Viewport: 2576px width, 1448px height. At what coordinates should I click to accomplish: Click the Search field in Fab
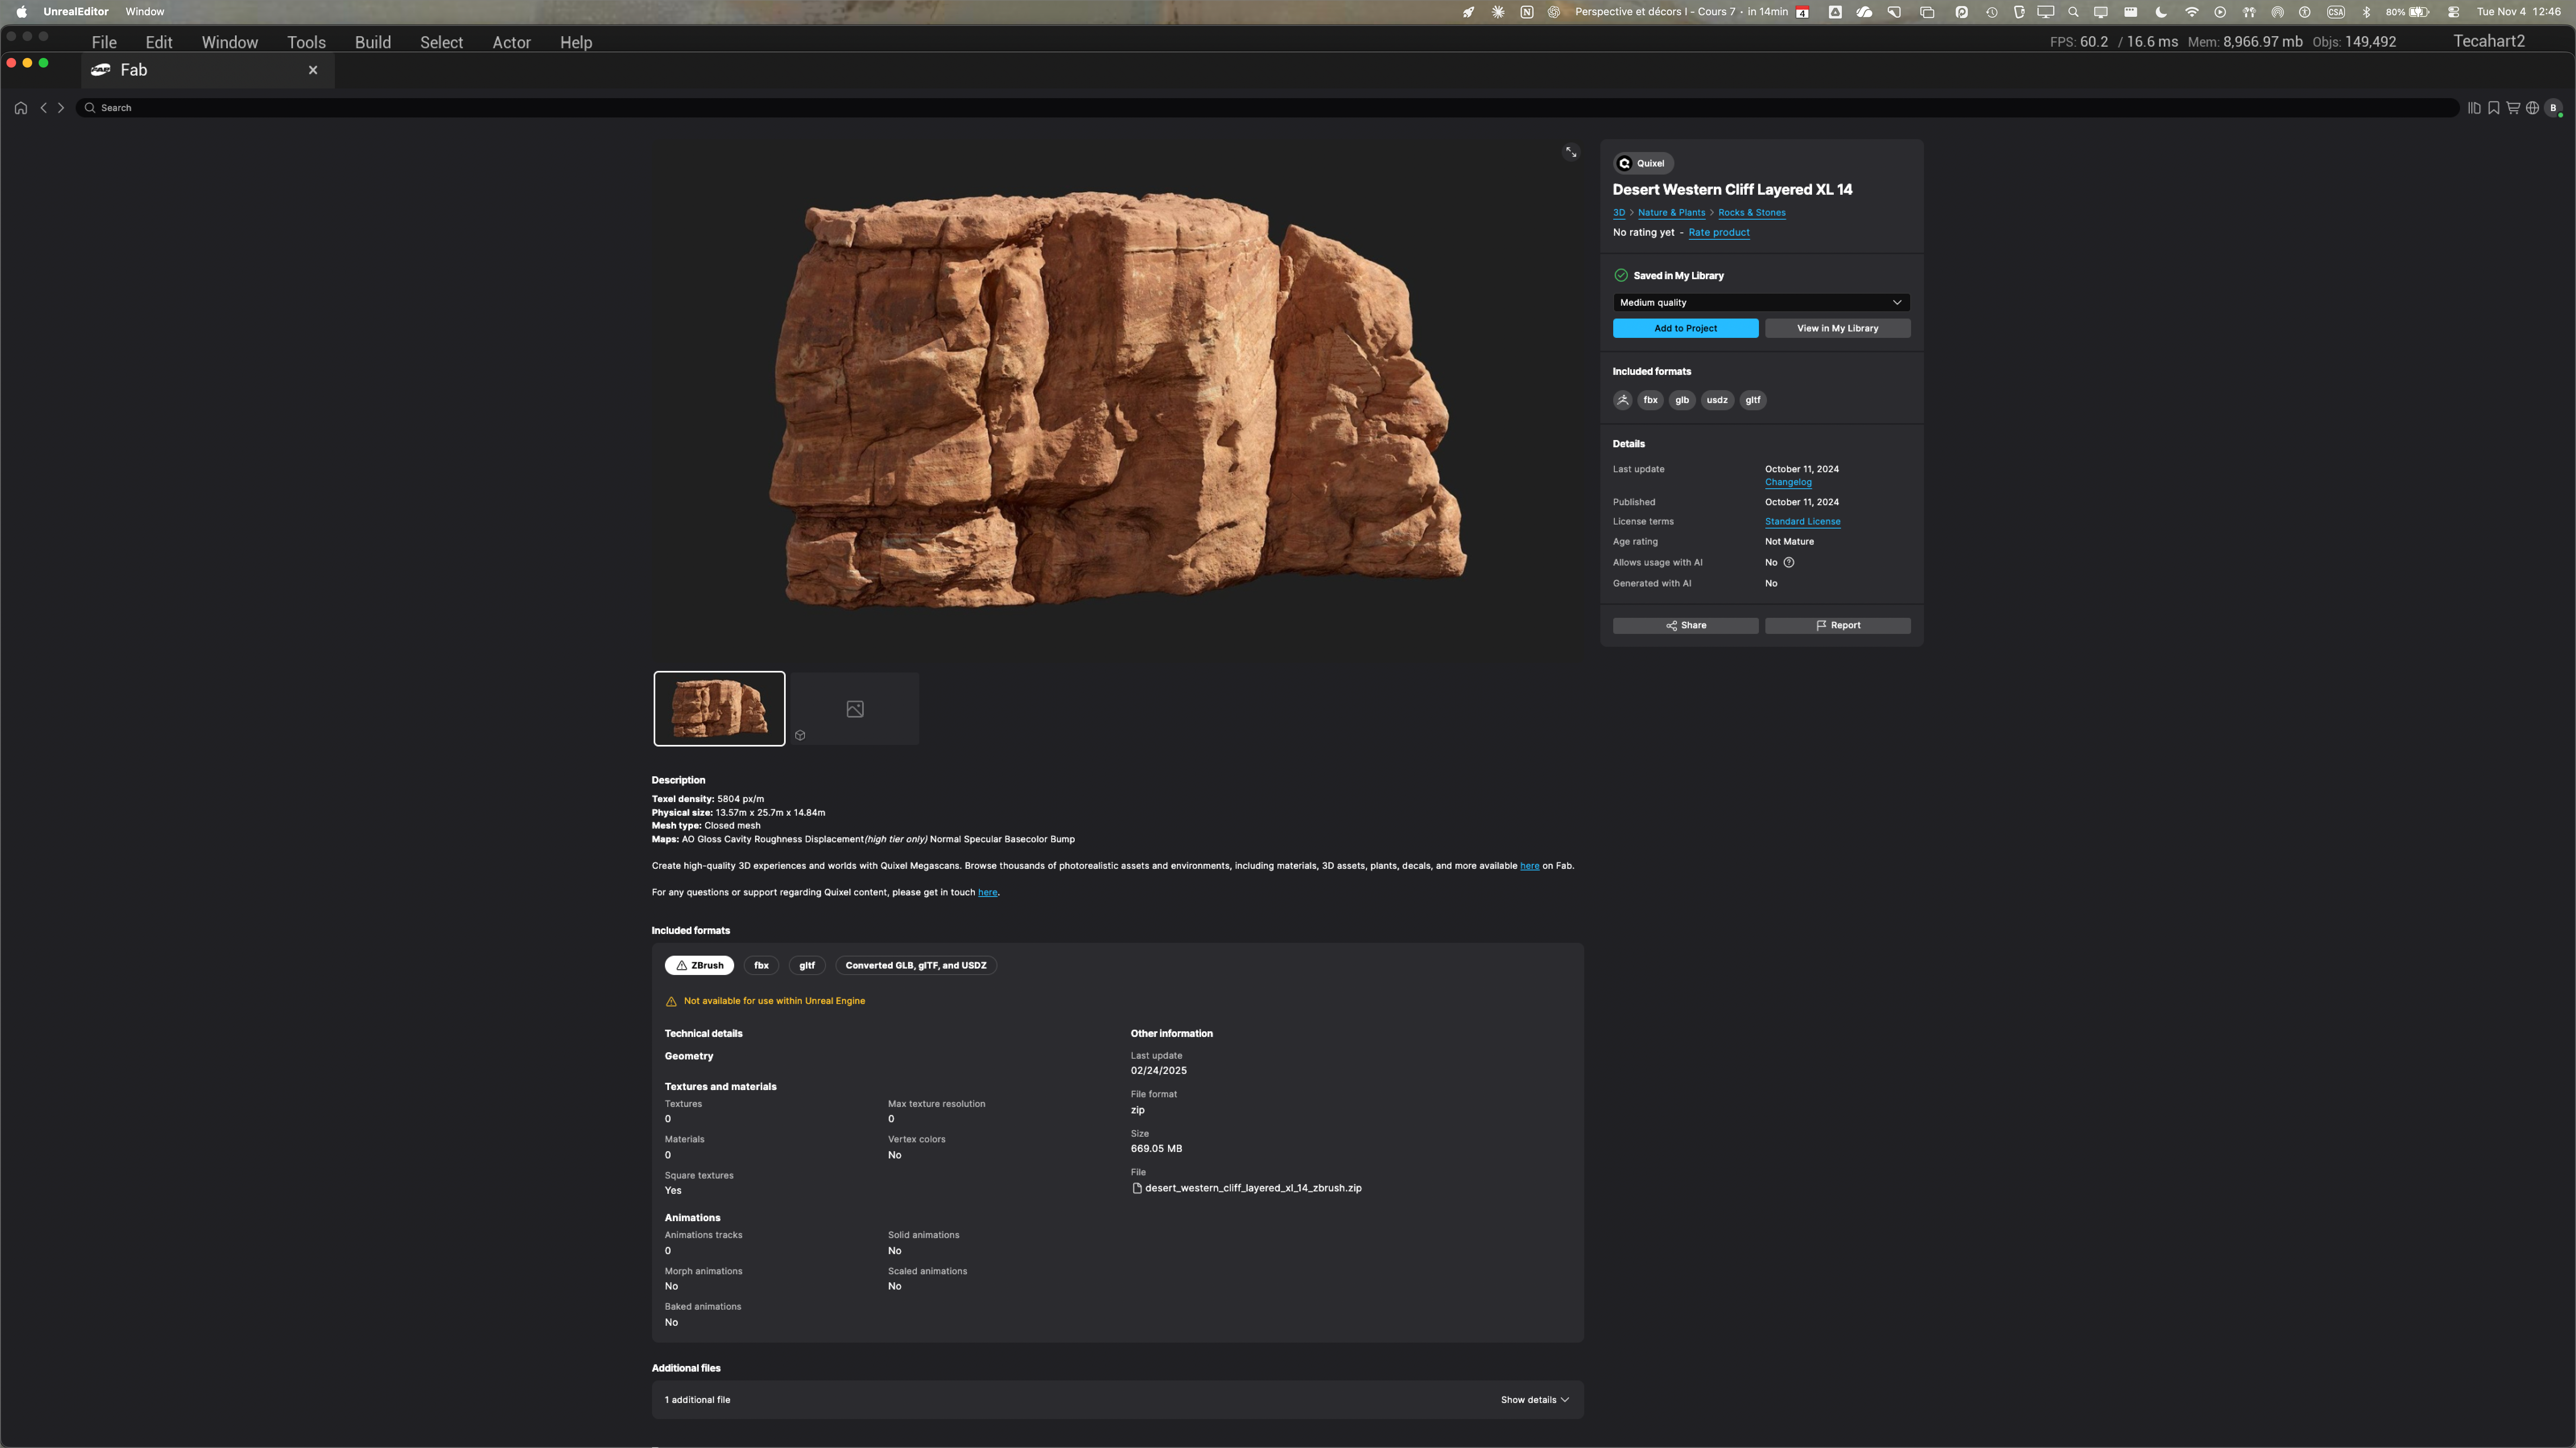pyautogui.click(x=1267, y=108)
